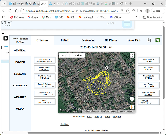Image resolution: width=166 pixels, height=135 pixels.
Task: Open the tab search dropdown chevron
Action: (x=4, y=4)
